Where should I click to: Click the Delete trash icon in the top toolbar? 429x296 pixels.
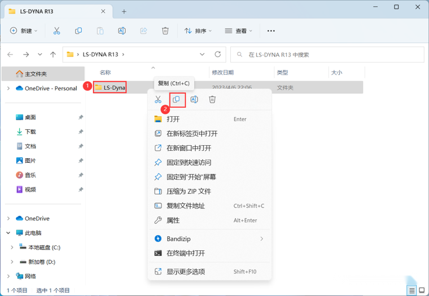(x=165, y=31)
